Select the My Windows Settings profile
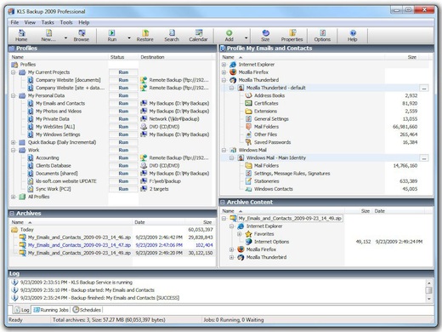The image size is (442, 332). click(58, 135)
